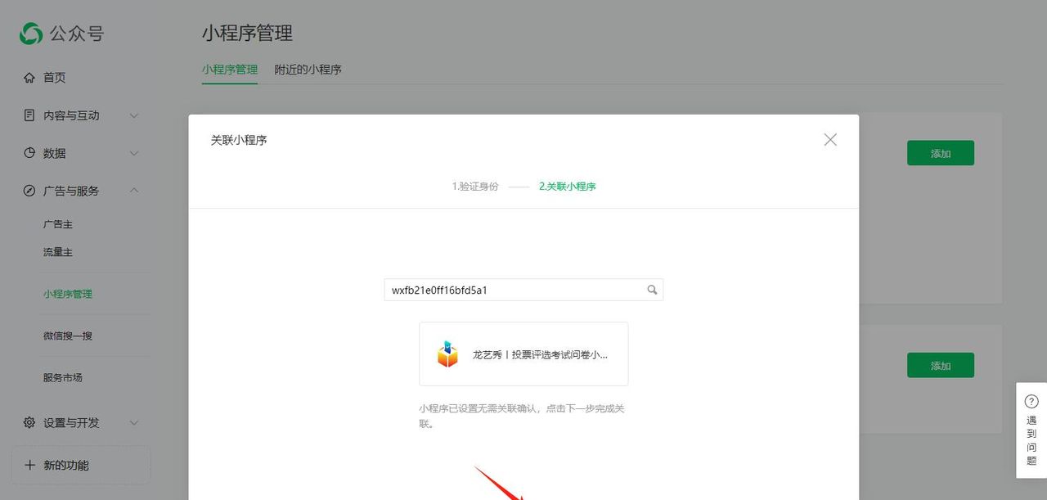Click the 数据 clock-style data icon
Image resolution: width=1047 pixels, height=500 pixels.
(x=27, y=153)
